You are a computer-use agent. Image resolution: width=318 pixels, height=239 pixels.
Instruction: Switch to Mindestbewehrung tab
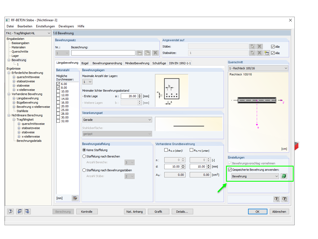pyautogui.click(x=137, y=63)
